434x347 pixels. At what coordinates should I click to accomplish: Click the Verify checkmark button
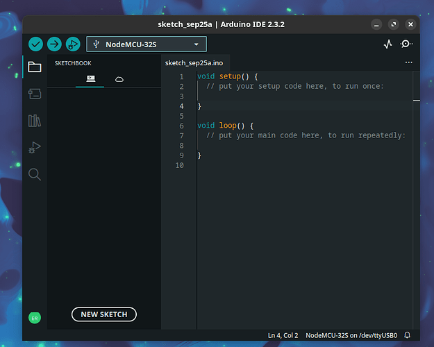35,44
